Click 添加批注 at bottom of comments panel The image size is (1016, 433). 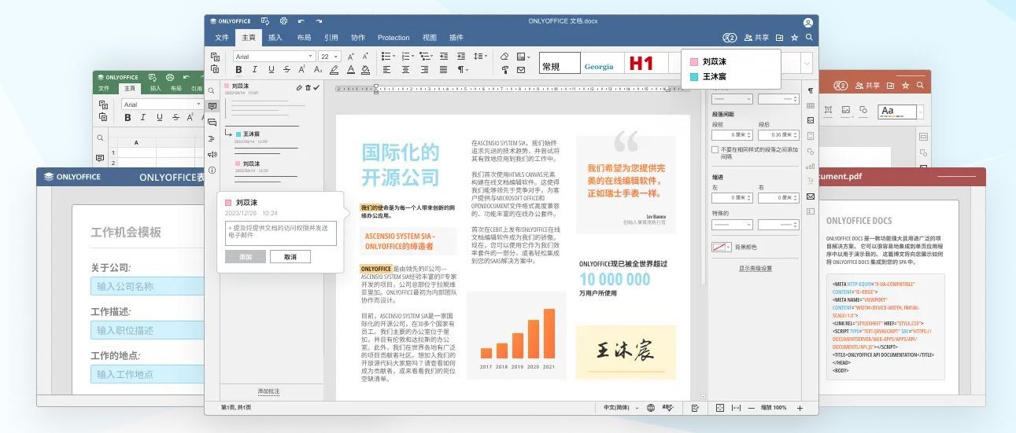[x=268, y=391]
